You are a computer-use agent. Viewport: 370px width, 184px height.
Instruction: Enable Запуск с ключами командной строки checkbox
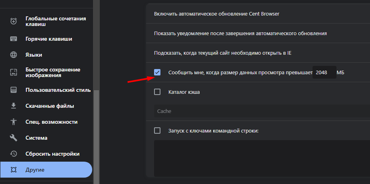[x=157, y=131]
